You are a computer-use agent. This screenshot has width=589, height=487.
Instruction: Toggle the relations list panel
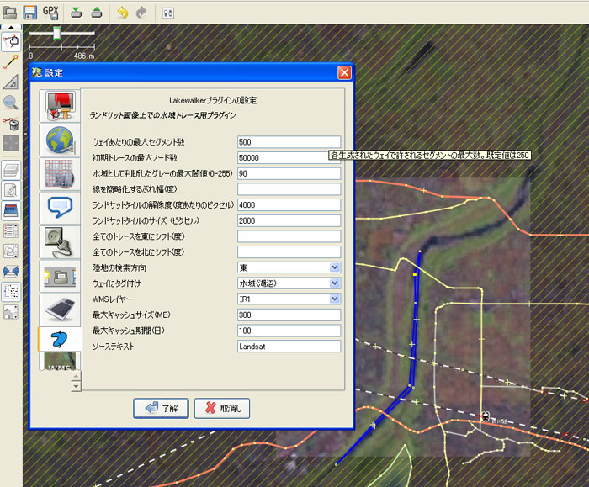11,231
